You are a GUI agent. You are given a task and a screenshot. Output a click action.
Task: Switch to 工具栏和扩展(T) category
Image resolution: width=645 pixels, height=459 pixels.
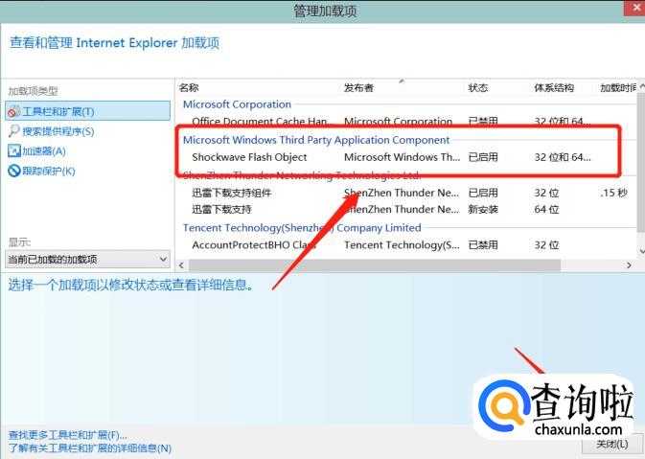pos(87,111)
